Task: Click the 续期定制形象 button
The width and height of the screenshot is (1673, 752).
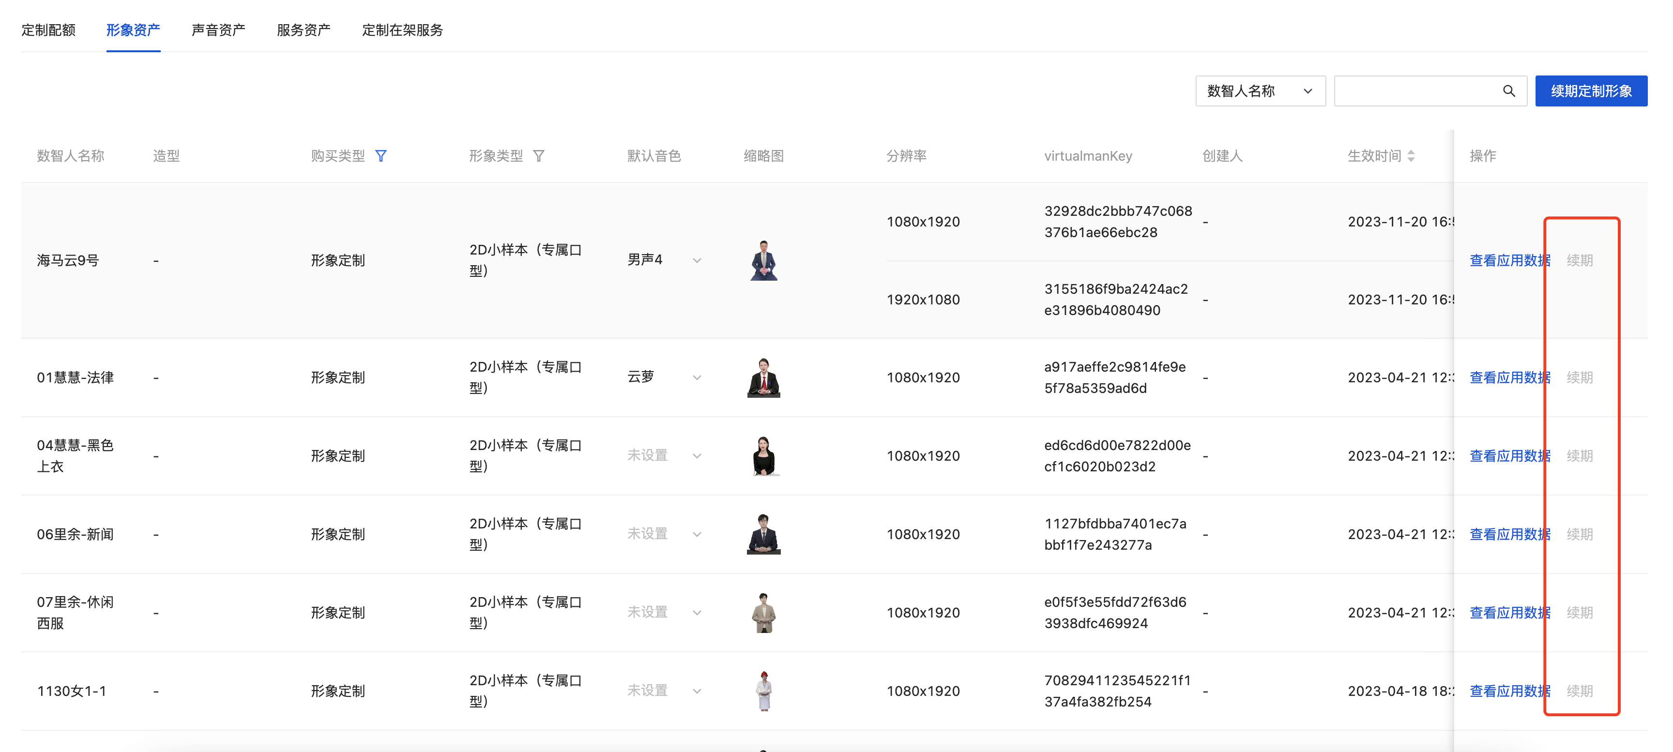Action: tap(1591, 91)
